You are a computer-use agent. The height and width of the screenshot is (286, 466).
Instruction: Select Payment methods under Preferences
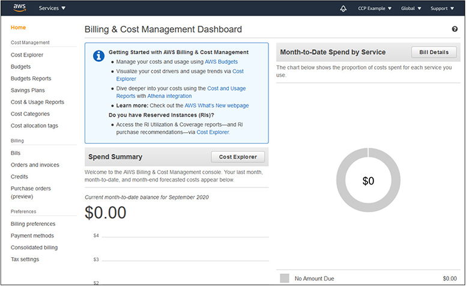pos(32,236)
